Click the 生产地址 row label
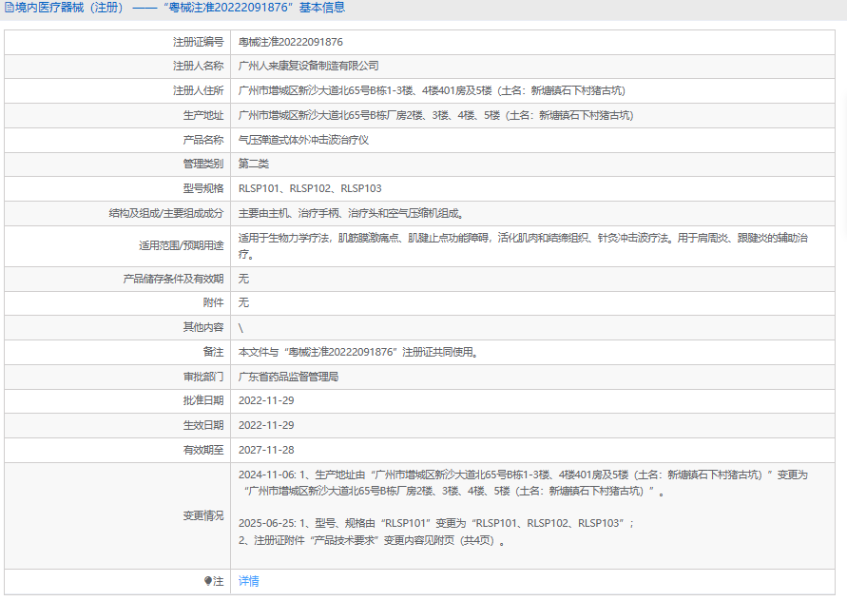 click(x=203, y=116)
